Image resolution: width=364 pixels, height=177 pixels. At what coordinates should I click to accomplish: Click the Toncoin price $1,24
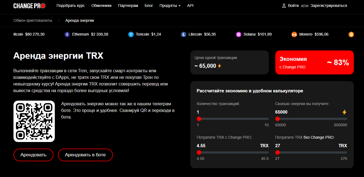pos(156,34)
